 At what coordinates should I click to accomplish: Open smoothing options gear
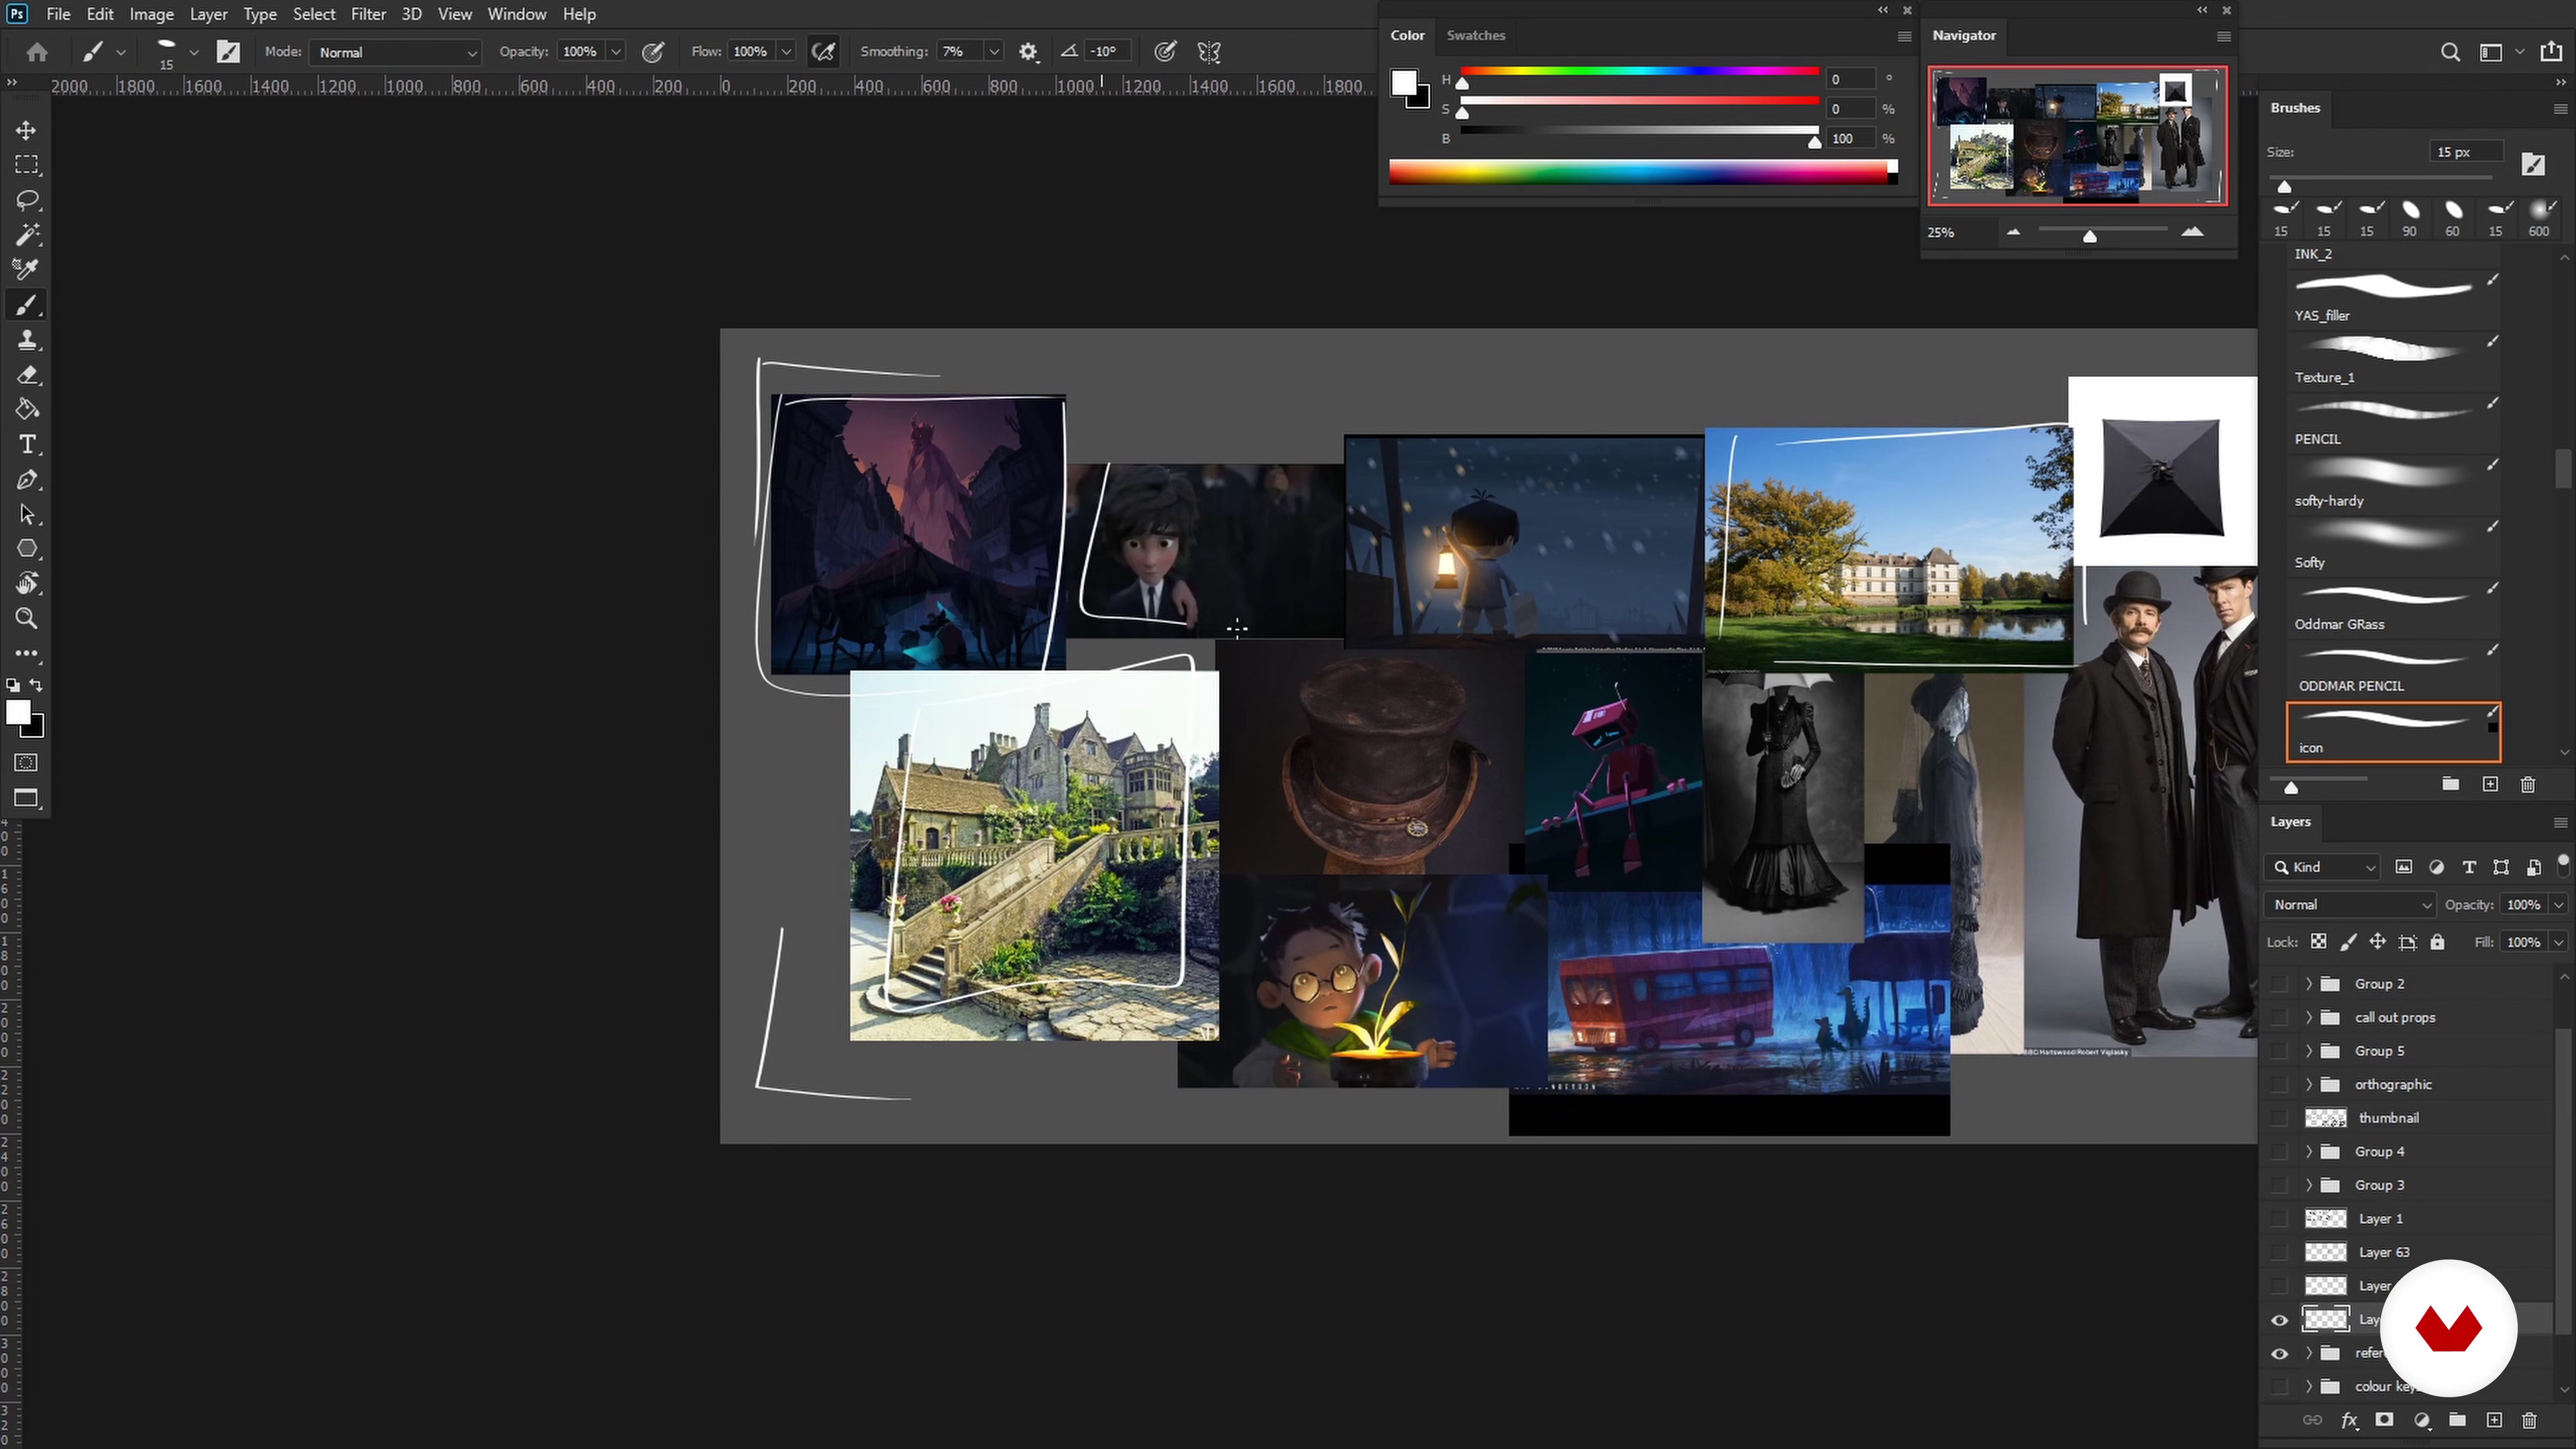click(1028, 52)
